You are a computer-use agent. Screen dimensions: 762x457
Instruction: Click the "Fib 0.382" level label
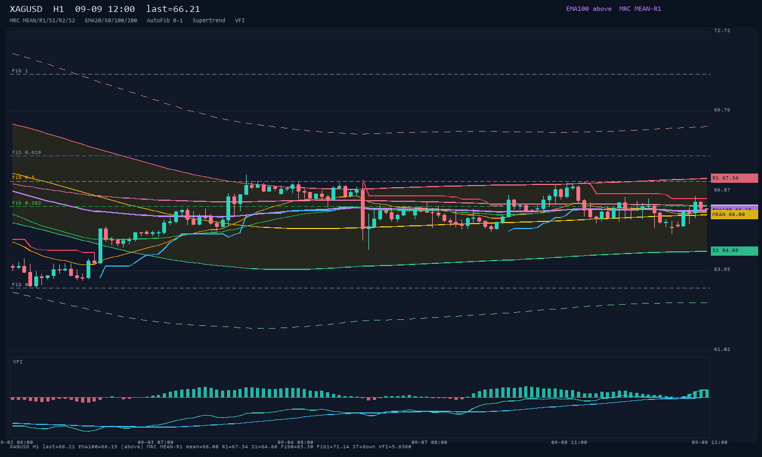coord(27,203)
